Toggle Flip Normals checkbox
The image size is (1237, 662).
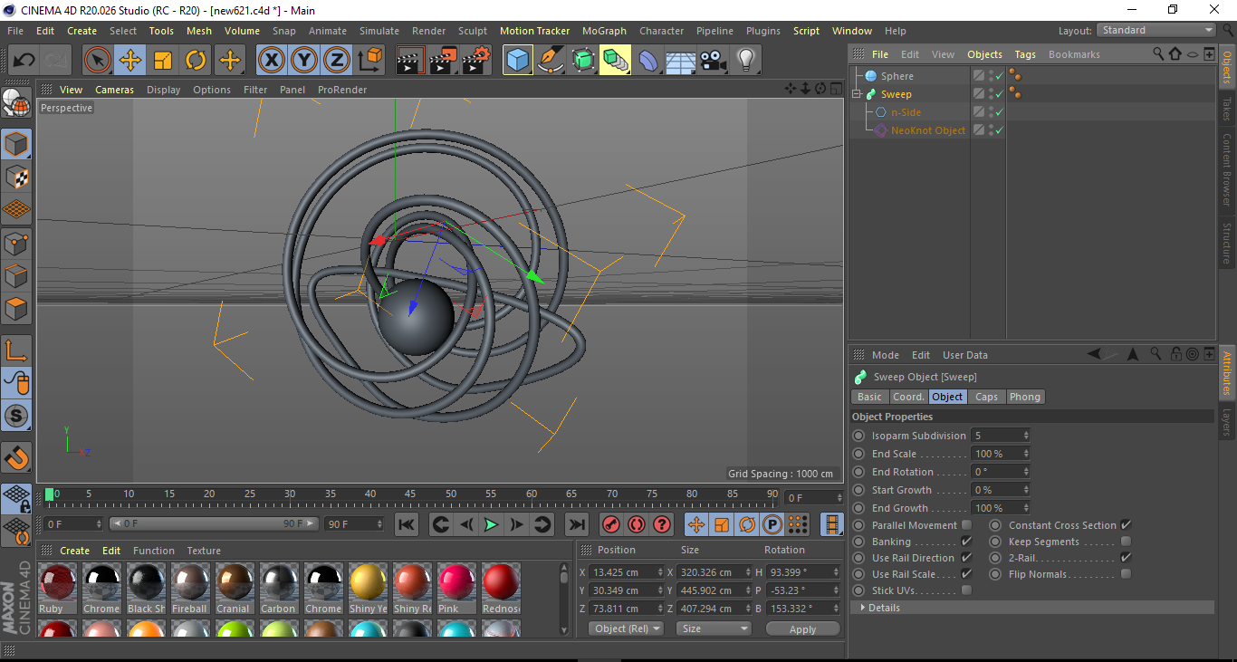(1126, 574)
